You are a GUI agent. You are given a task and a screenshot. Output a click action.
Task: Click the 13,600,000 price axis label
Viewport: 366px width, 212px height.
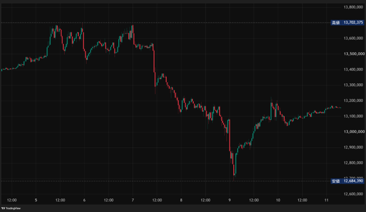tap(353, 38)
